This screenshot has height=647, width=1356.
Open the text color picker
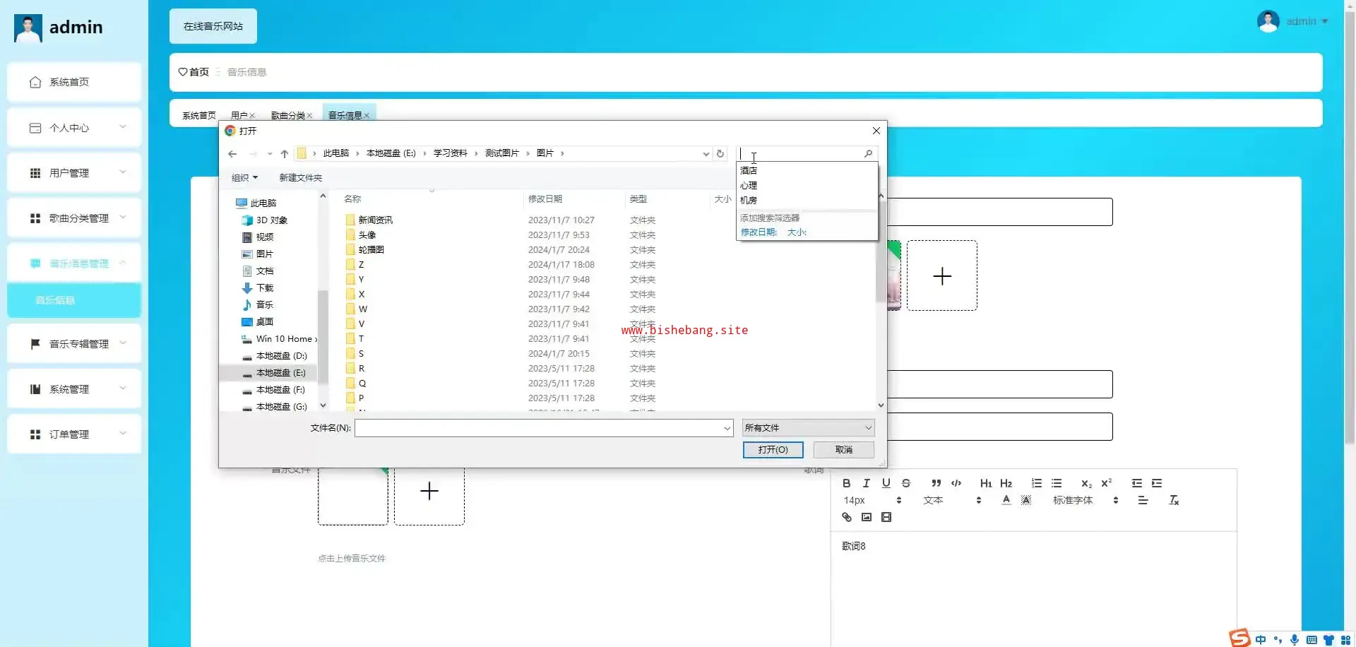tap(1006, 500)
